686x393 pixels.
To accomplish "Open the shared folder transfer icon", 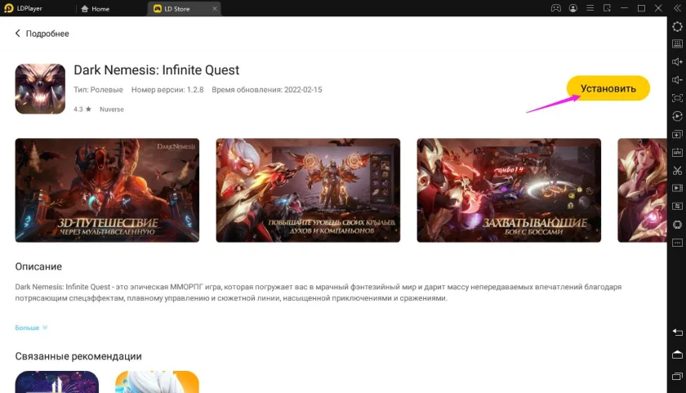I will 677,206.
